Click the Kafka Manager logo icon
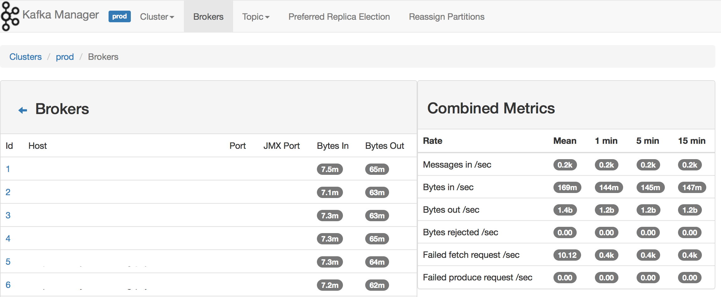 pos(10,16)
